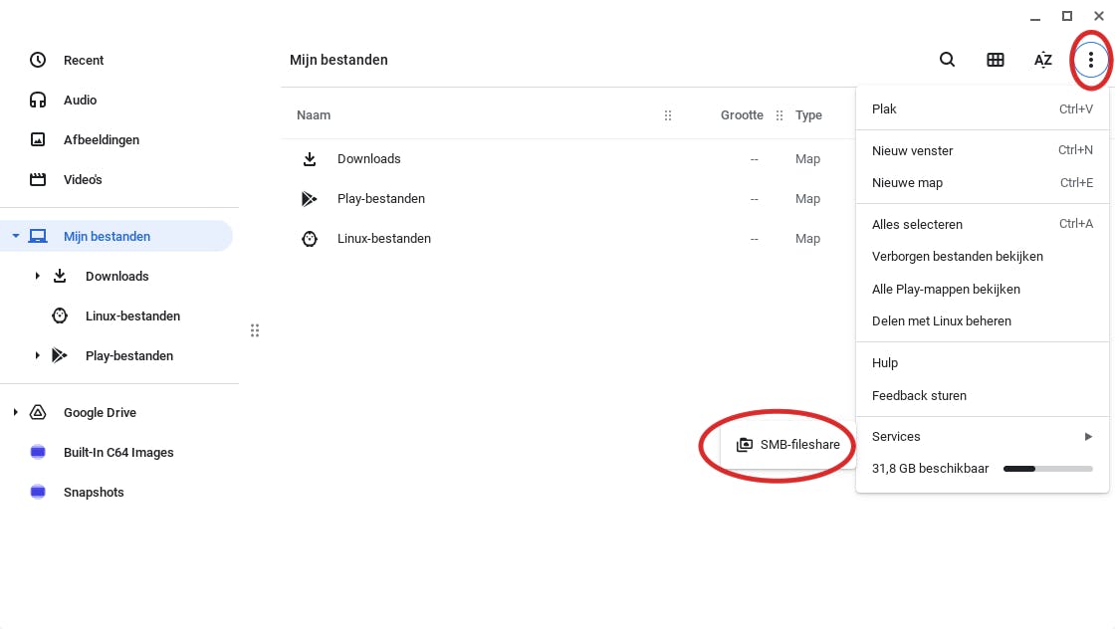This screenshot has width=1115, height=629.
Task: Expand the Play-bestanden sidebar folder
Action: coord(38,355)
